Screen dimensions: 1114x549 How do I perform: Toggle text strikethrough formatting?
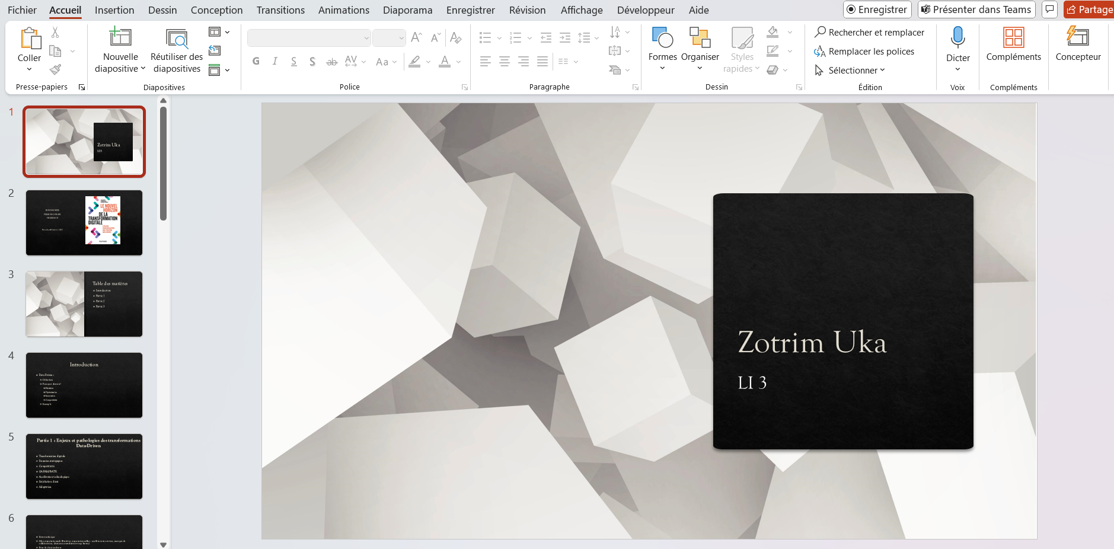(331, 62)
